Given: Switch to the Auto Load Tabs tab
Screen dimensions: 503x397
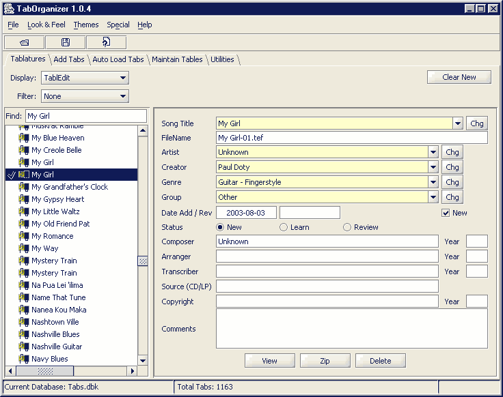Looking at the screenshot, I should (x=118, y=59).
